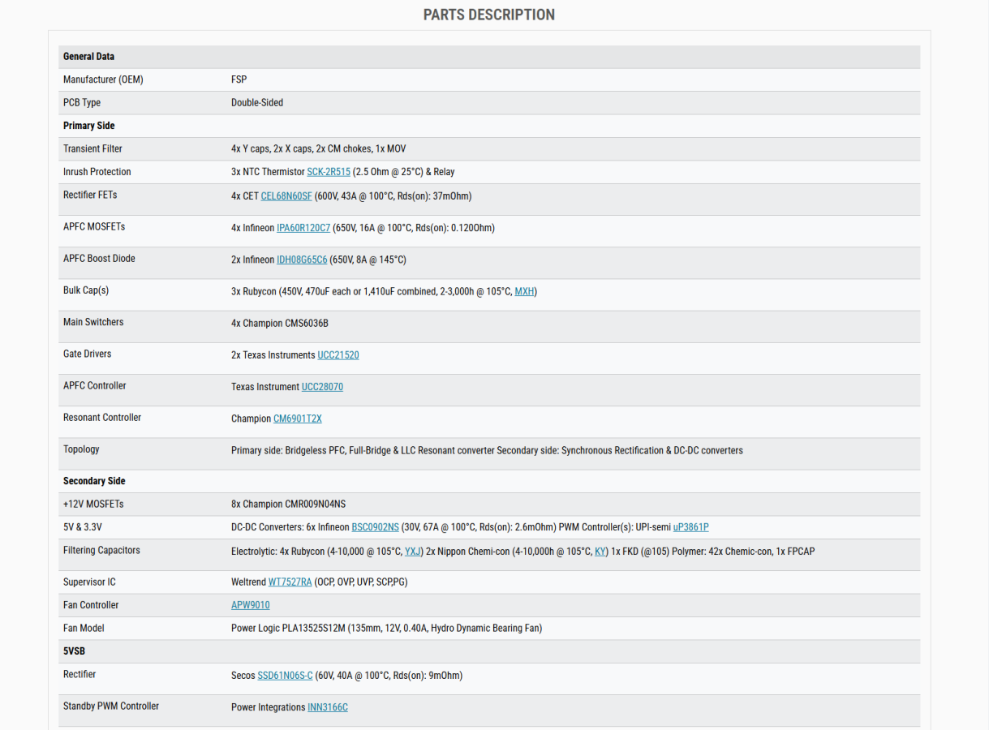989x730 pixels.
Task: Open the Rubycon YXJ capacitor link
Action: (413, 552)
